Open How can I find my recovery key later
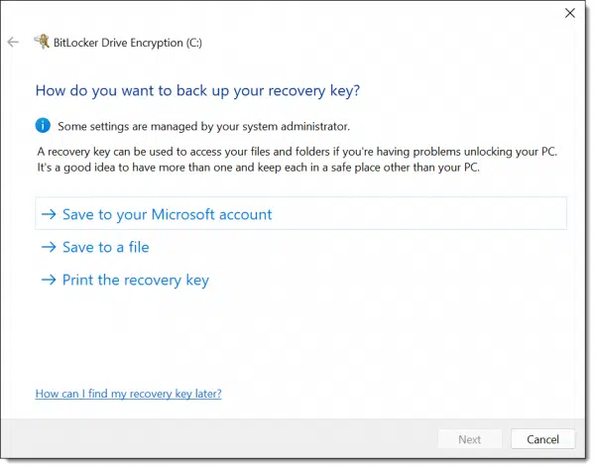 (x=128, y=394)
